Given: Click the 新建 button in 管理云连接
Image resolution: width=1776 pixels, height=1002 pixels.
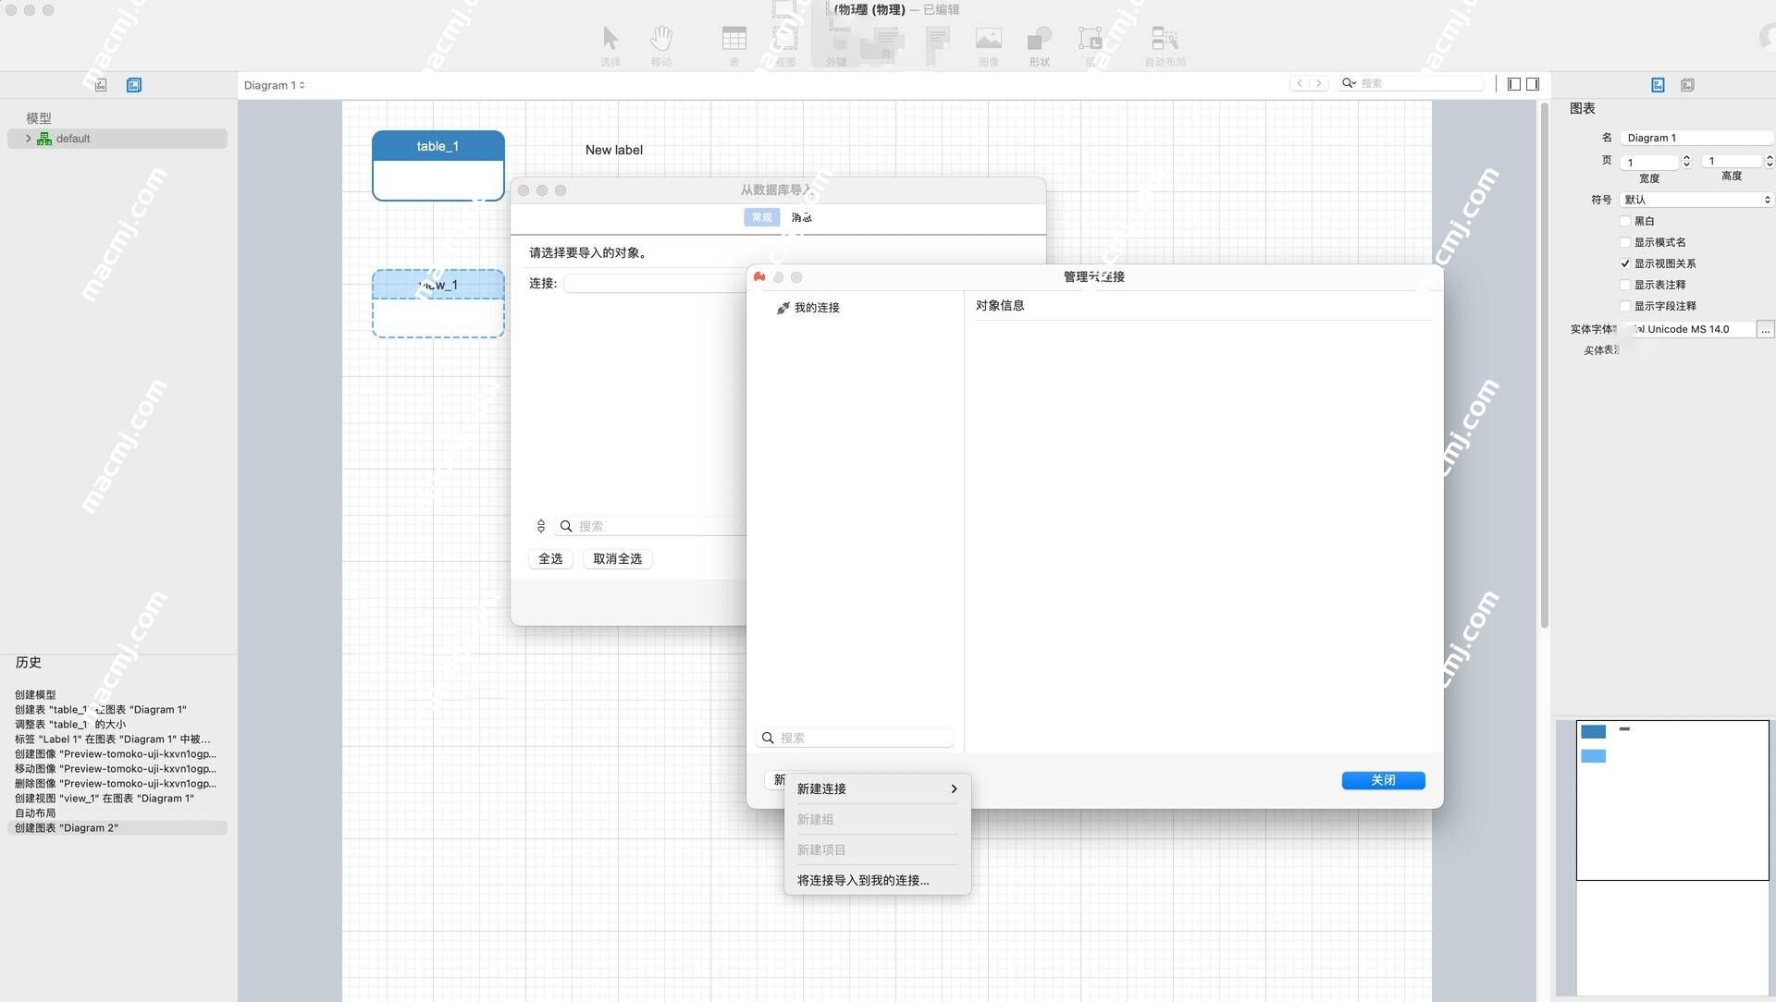Looking at the screenshot, I should (777, 780).
